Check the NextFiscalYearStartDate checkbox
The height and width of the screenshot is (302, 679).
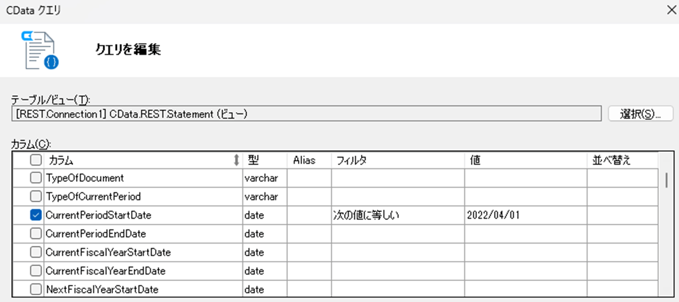point(36,289)
